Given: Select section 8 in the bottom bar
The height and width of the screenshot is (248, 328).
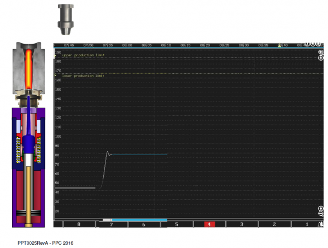Looking at the screenshot, I should (x=79, y=225).
